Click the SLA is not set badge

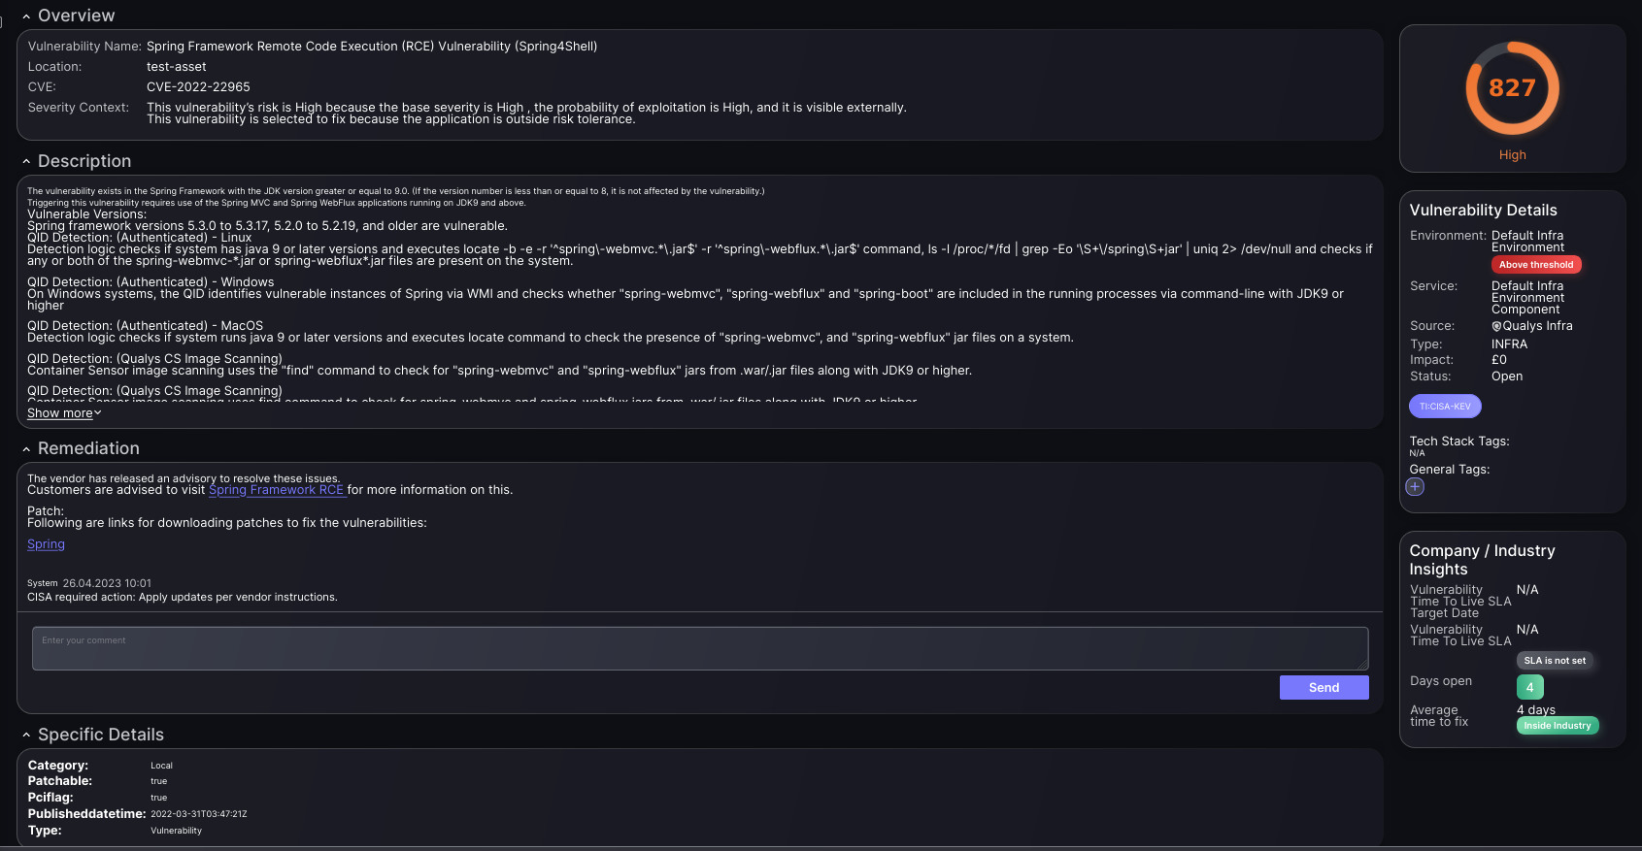tap(1554, 661)
